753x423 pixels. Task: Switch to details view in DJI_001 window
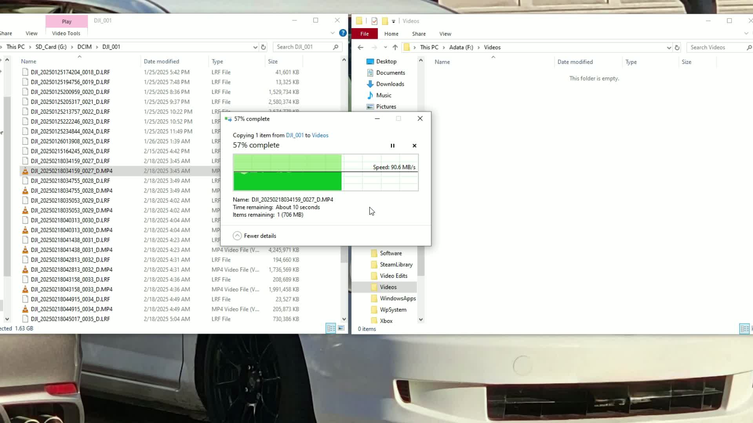point(331,328)
